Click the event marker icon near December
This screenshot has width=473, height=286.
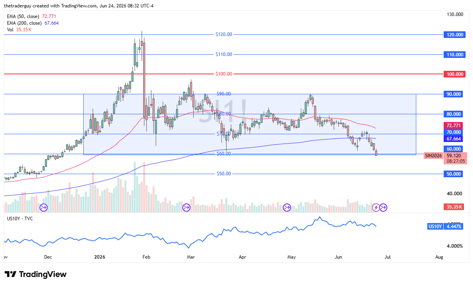pyautogui.click(x=43, y=207)
